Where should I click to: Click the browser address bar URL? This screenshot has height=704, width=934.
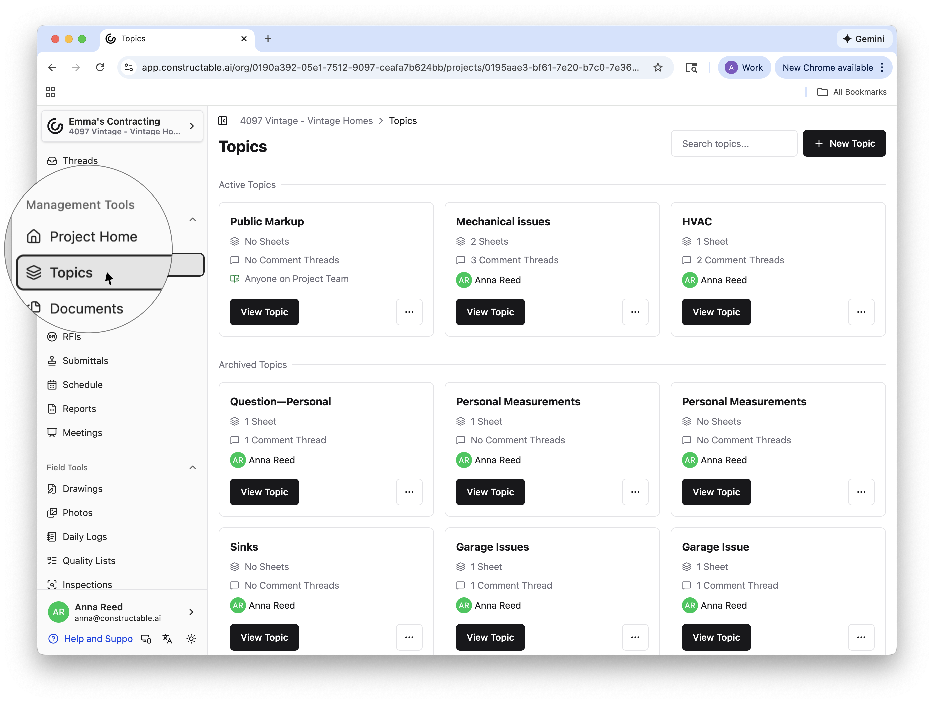[390, 67]
